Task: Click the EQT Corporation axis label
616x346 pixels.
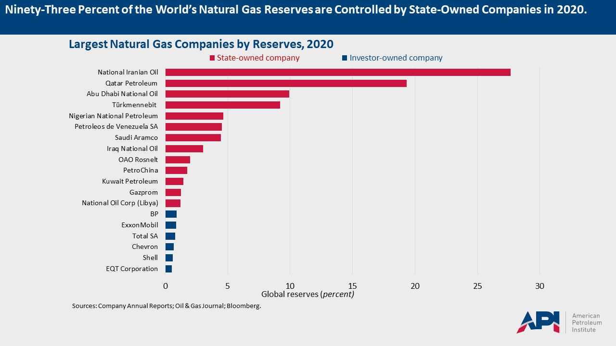Action: (132, 269)
